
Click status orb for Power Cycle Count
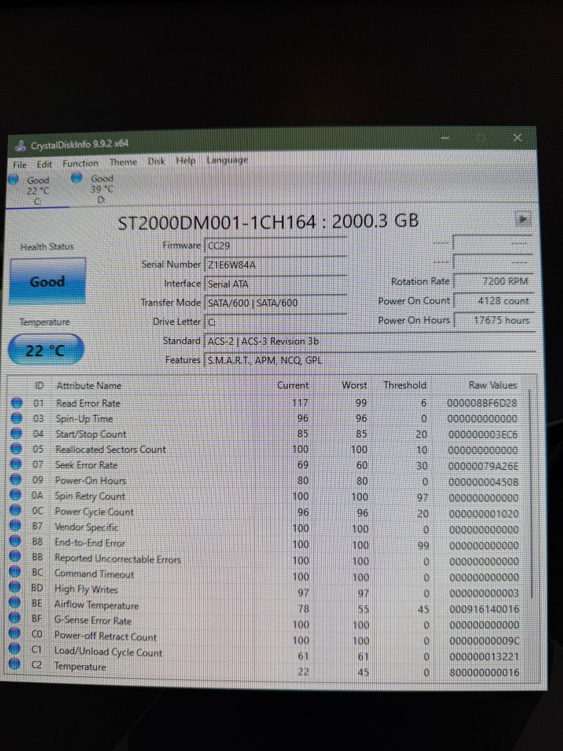pyautogui.click(x=16, y=511)
